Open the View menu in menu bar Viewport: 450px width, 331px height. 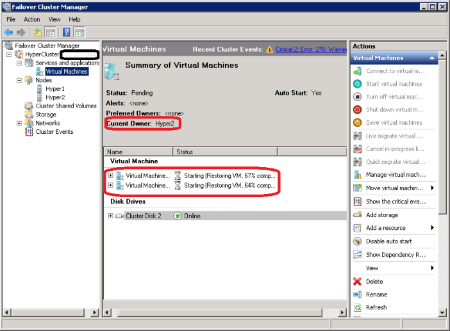coord(54,19)
